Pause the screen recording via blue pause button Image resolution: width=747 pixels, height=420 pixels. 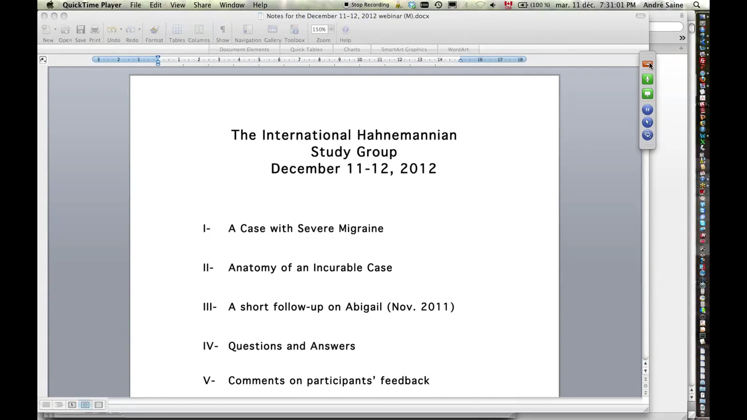(647, 109)
